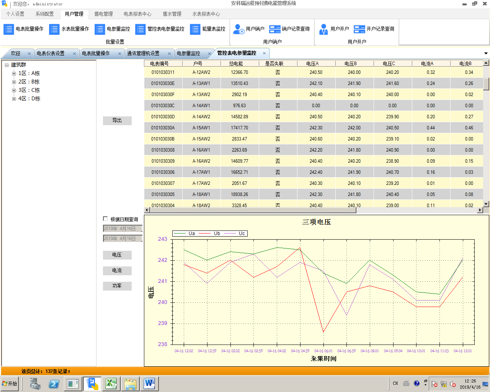The height and width of the screenshot is (392, 490).
Task: Click the 用户销户 person icon
Action: (x=239, y=29)
